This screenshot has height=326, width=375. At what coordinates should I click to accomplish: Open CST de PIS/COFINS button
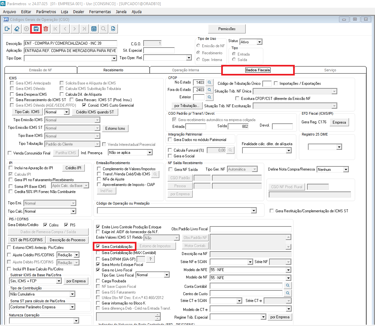point(27,240)
